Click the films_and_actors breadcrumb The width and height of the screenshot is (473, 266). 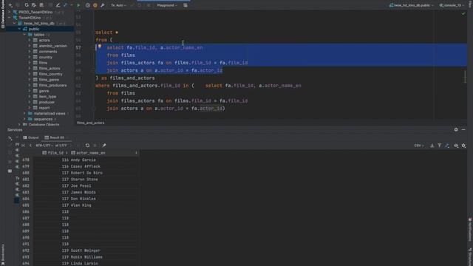coord(90,123)
